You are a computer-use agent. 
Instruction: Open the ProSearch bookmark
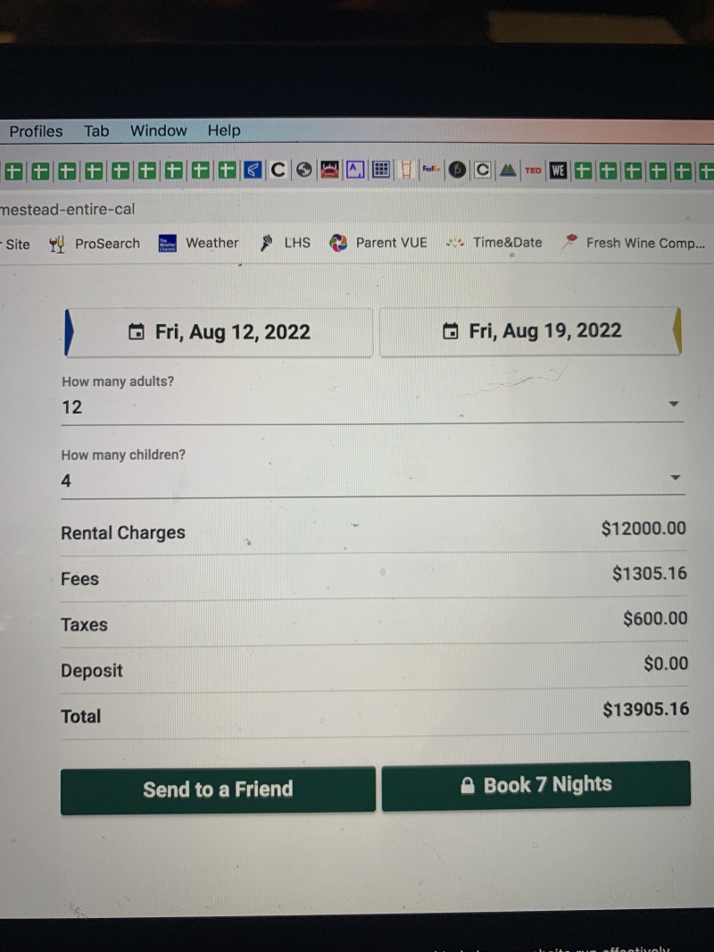[95, 243]
